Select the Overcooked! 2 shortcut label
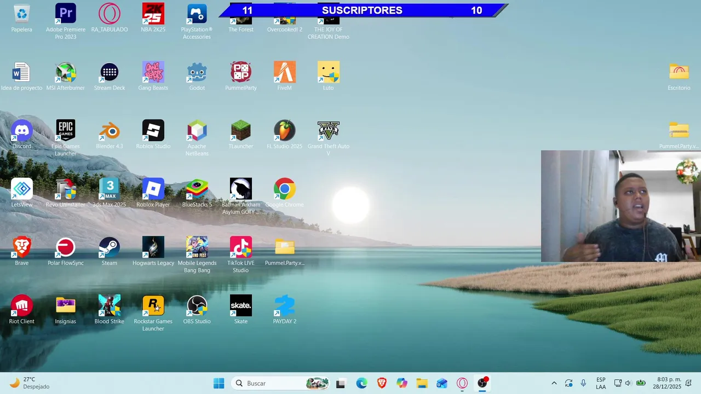 285,30
